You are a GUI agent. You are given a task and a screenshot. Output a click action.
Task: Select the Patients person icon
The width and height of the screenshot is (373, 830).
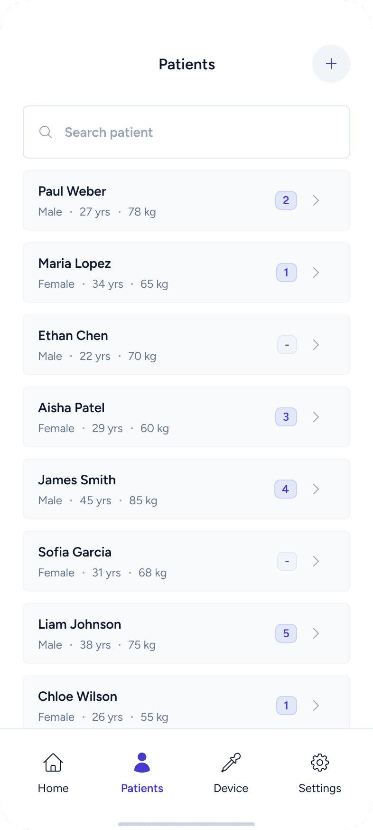coord(142,763)
